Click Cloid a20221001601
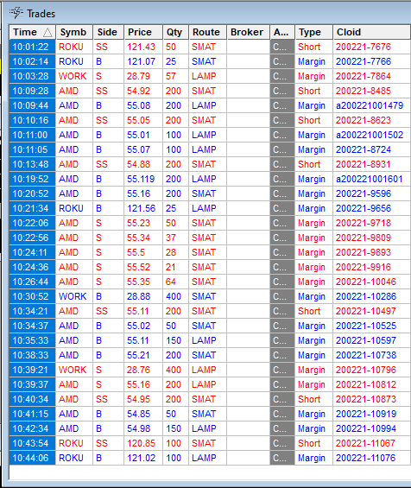 pos(369,179)
